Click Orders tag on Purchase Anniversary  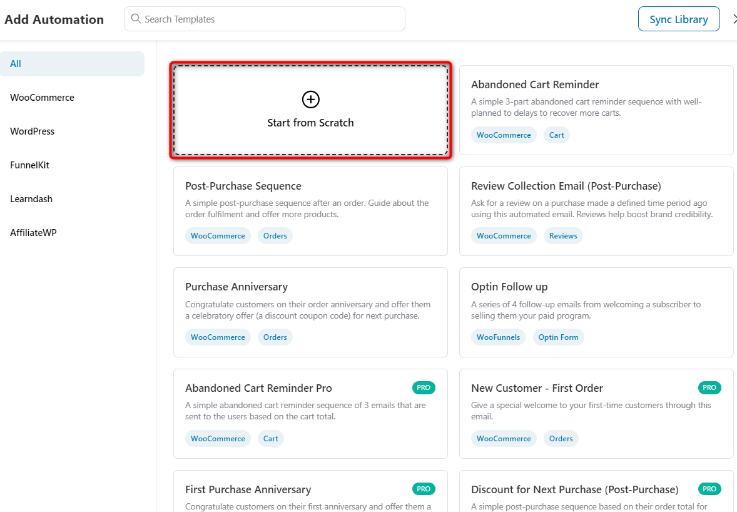275,337
